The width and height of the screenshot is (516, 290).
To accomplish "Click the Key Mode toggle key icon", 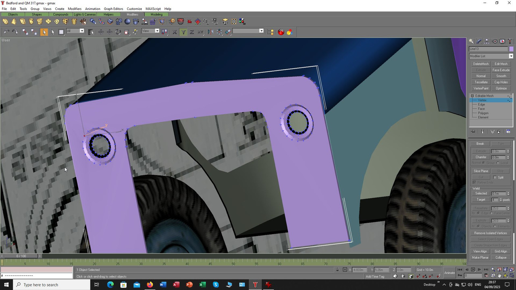I will click(x=460, y=276).
